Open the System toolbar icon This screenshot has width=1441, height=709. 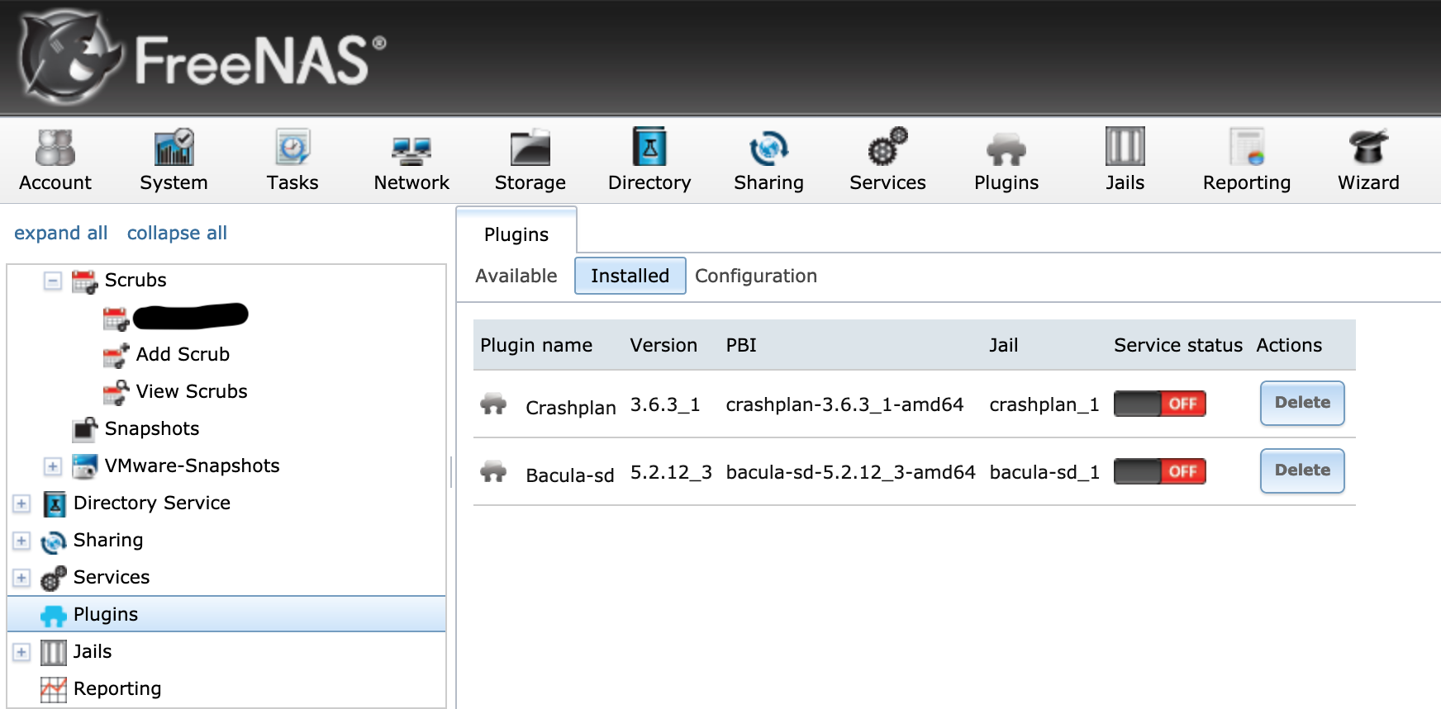pyautogui.click(x=174, y=148)
